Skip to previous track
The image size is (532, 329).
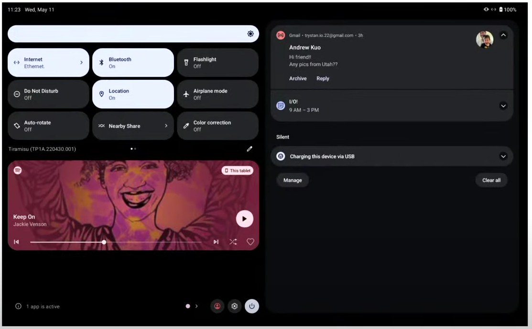click(16, 242)
